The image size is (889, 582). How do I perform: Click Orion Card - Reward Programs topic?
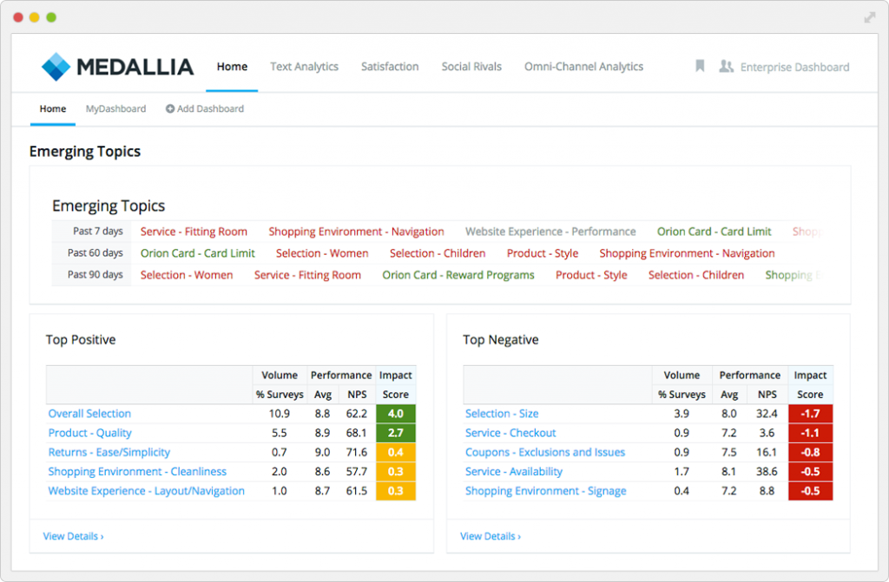458,275
